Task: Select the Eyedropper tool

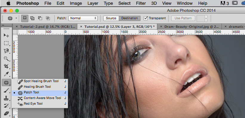Action: point(6,74)
